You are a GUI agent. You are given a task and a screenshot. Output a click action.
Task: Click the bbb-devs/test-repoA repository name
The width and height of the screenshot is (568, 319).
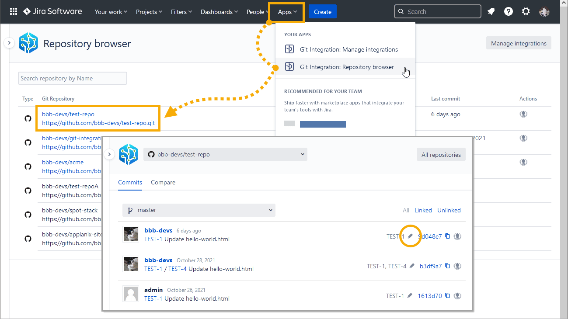pyautogui.click(x=70, y=186)
